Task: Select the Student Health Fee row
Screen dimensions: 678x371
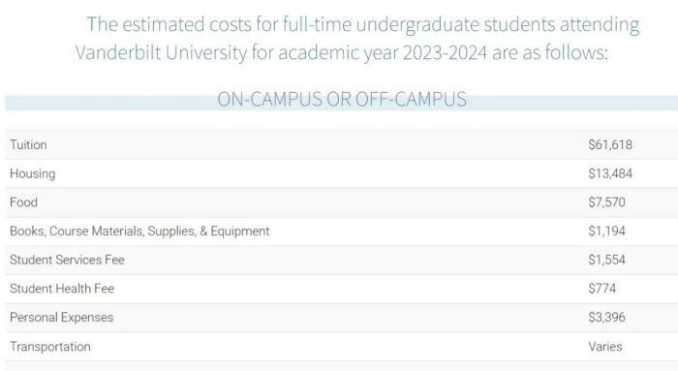Action: click(x=342, y=289)
